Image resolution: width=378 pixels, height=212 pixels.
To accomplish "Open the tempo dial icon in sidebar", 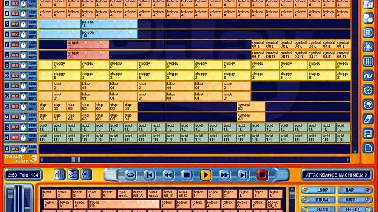I will 368,90.
